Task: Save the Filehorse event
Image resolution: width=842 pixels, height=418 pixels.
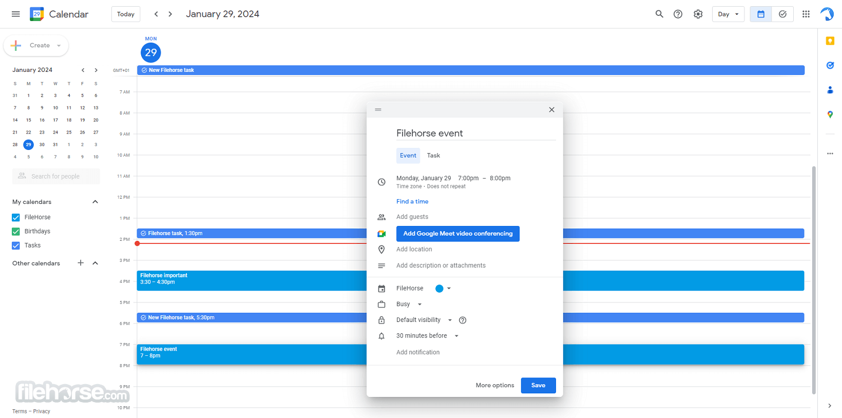Action: point(538,385)
